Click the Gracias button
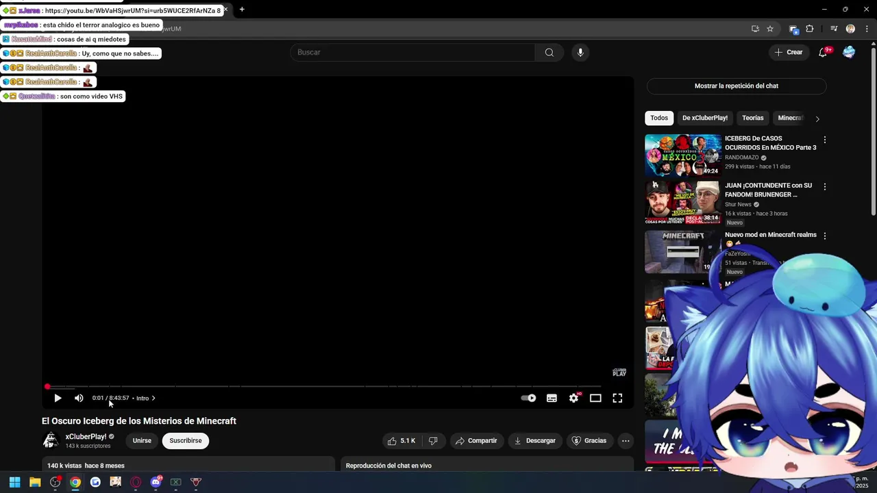This screenshot has width=877, height=493. coord(589,441)
